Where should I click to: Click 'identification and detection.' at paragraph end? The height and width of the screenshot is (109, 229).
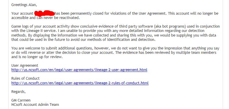click(x=129, y=40)
